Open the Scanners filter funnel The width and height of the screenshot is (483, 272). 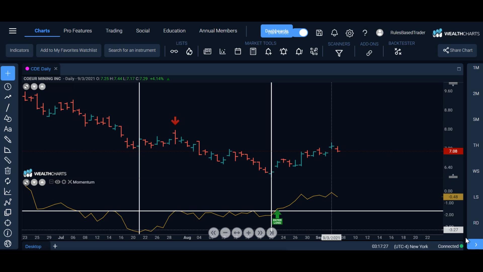pyautogui.click(x=339, y=53)
